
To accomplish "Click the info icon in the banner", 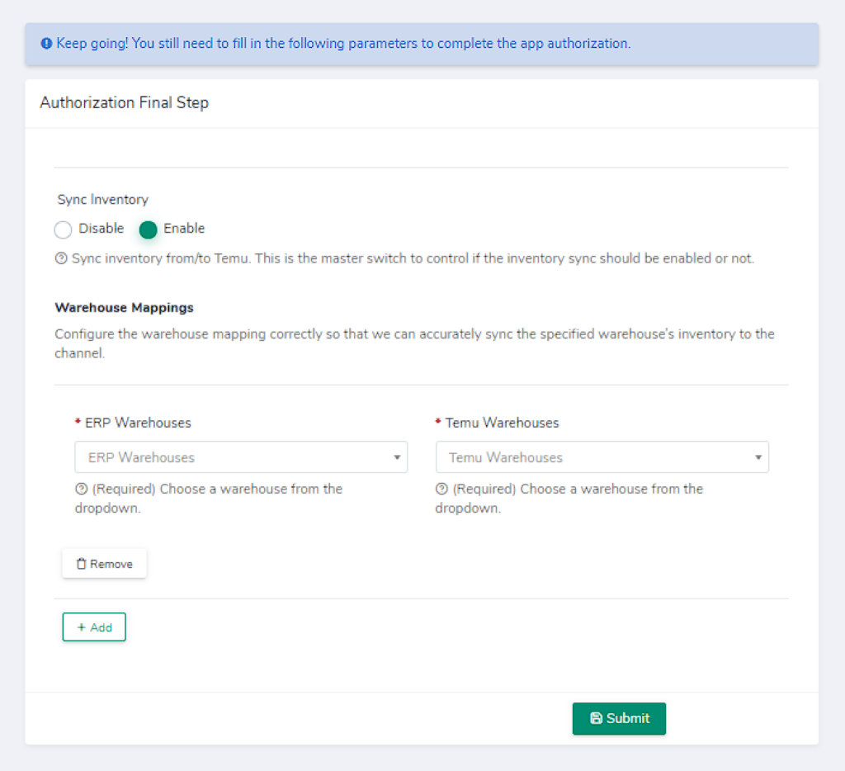I will (46, 44).
